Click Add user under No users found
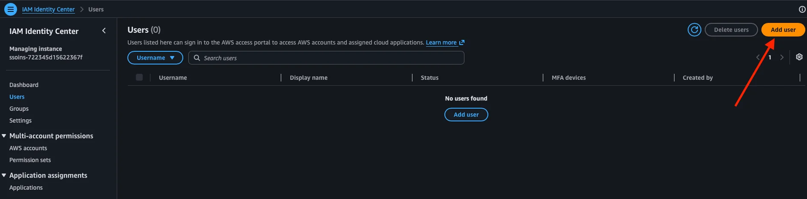 [x=466, y=115]
